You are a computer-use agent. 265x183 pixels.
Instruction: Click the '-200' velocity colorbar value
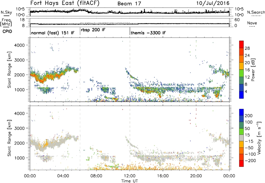[250, 161]
